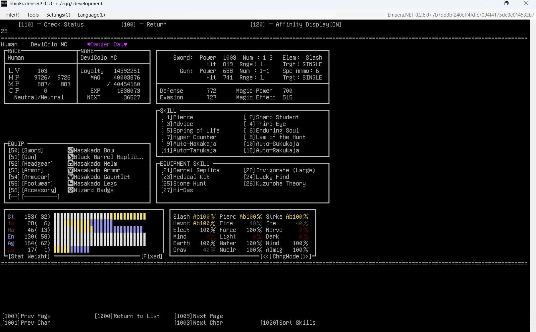Select the [50] [Sword] equipment slot

(26, 150)
